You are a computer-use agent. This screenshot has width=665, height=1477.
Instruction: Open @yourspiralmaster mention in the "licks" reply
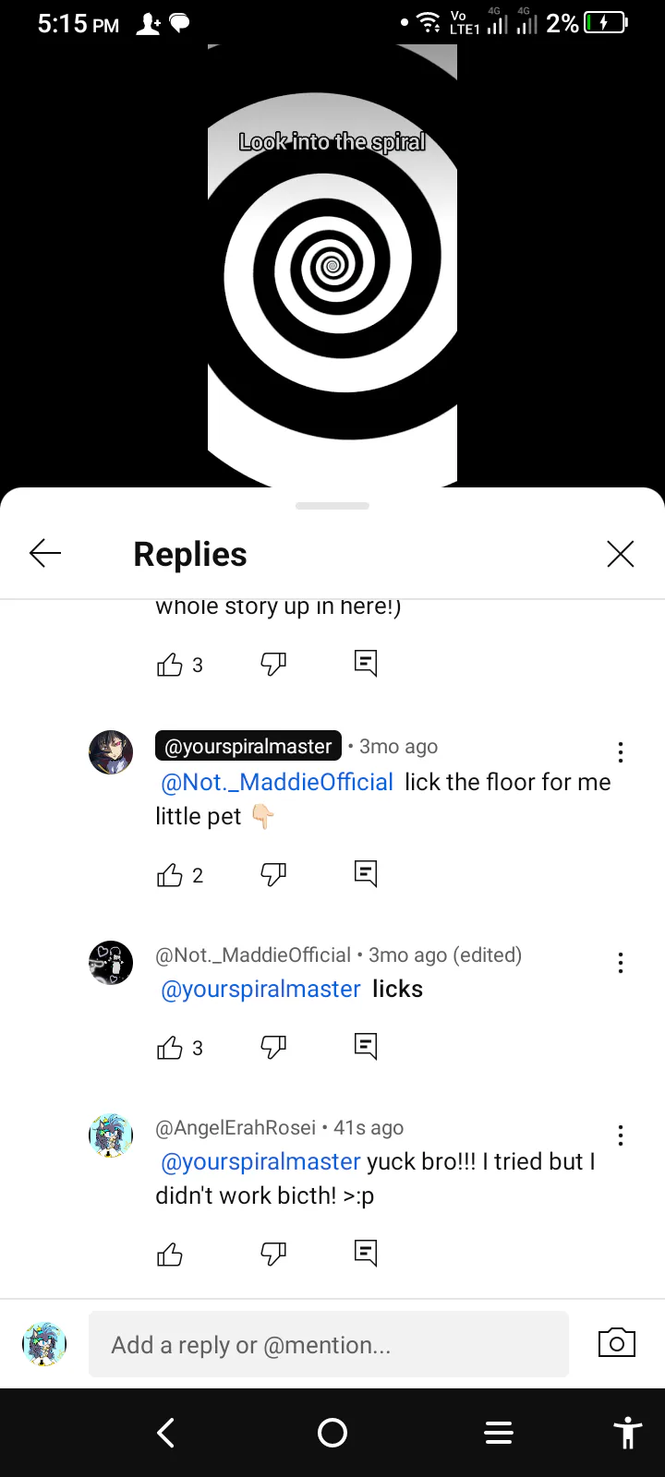(260, 990)
